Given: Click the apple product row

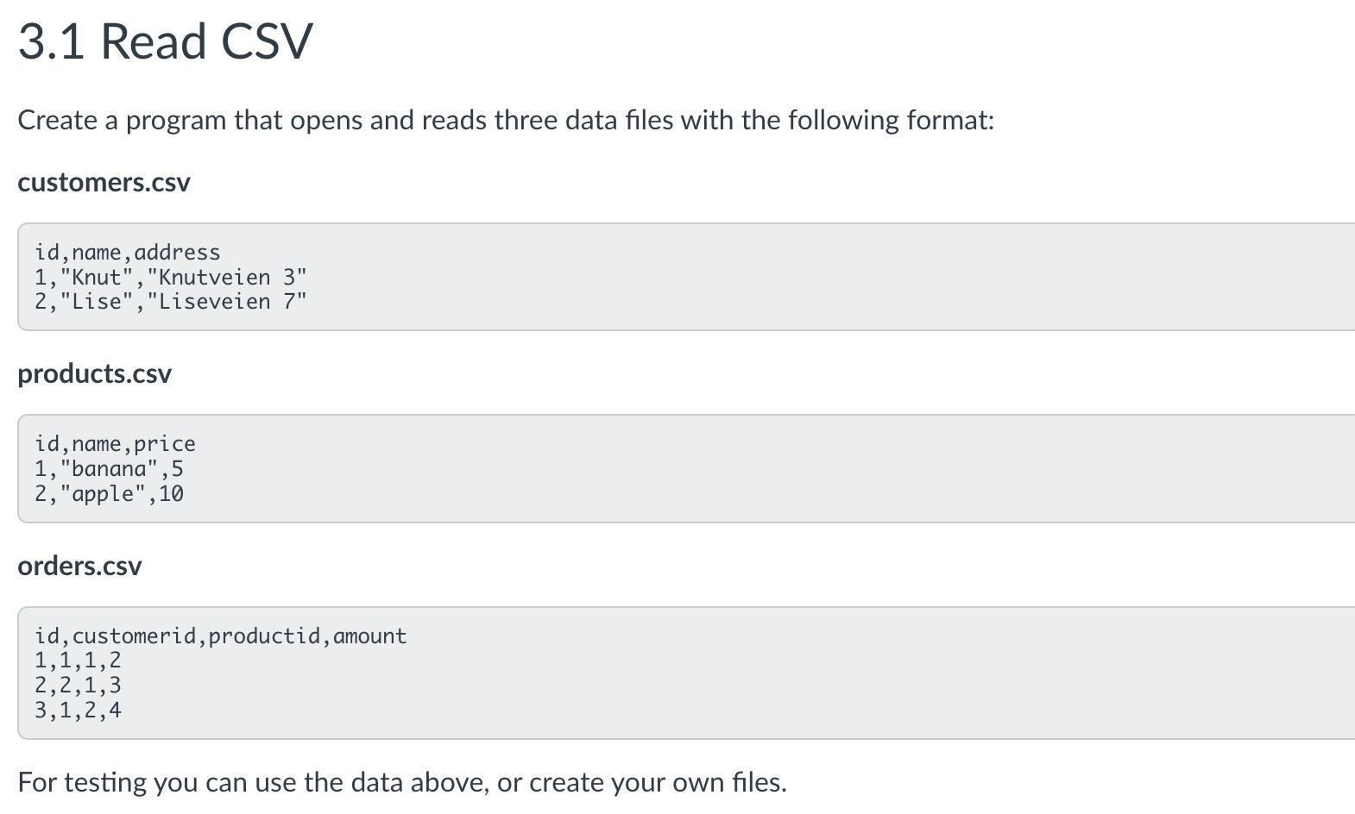Looking at the screenshot, I should click(109, 494).
